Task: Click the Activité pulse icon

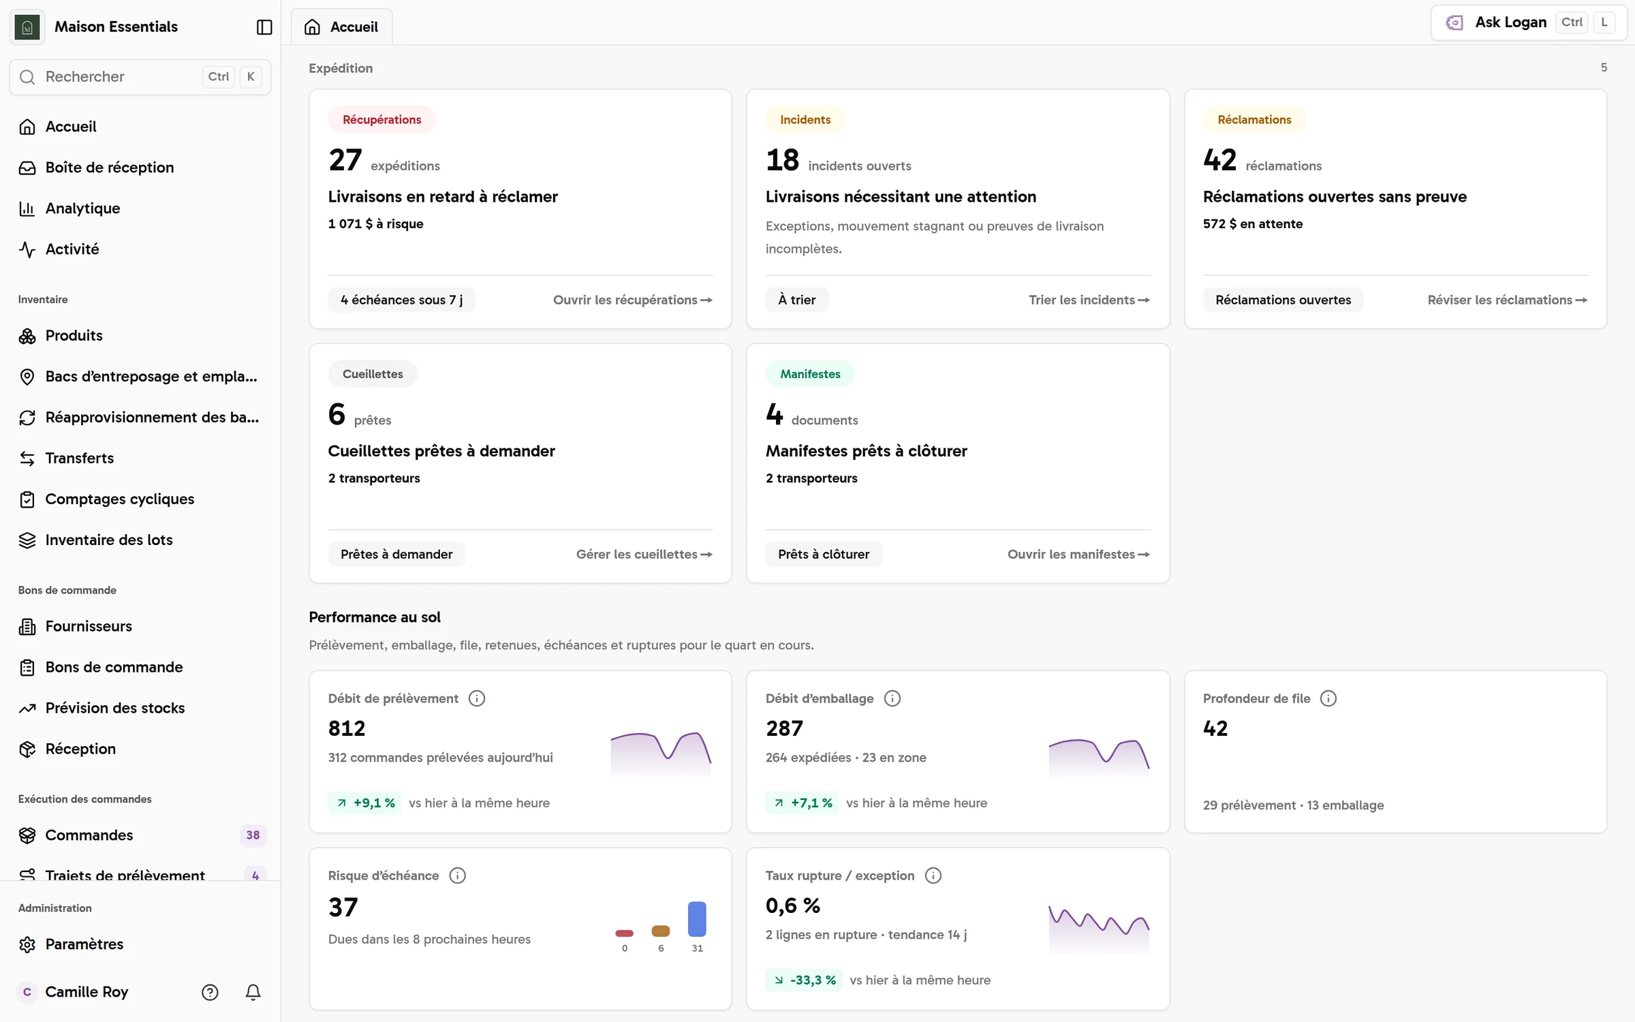Action: [x=27, y=249]
